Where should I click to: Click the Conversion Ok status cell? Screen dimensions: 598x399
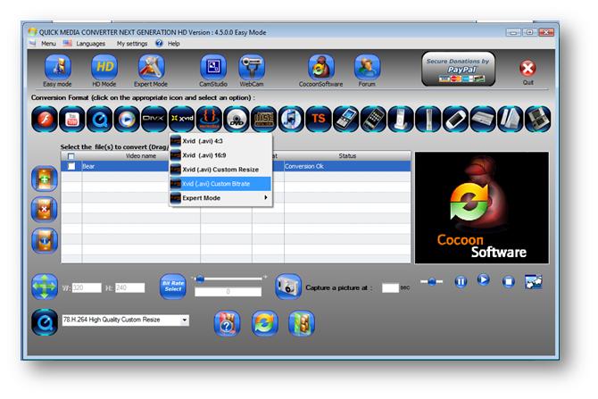coord(347,166)
